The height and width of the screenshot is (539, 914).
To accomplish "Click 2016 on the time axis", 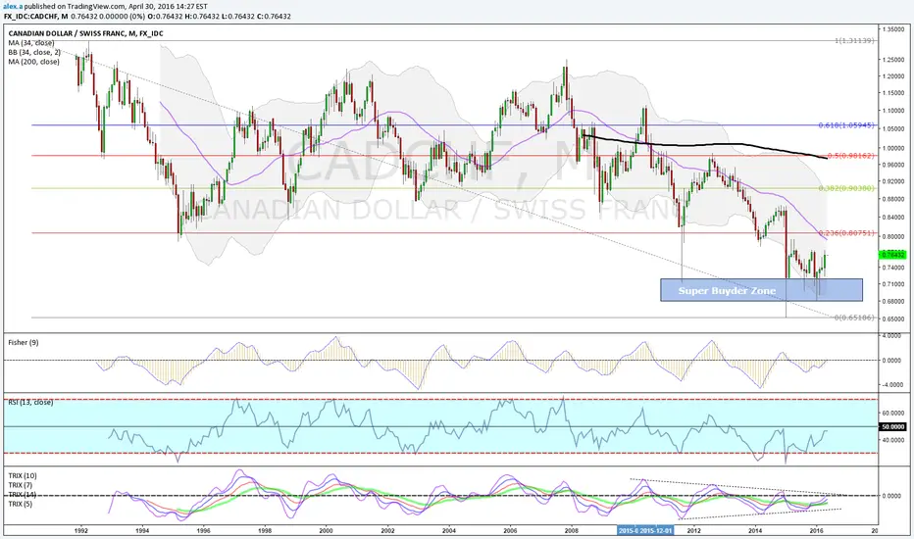I will tap(817, 530).
